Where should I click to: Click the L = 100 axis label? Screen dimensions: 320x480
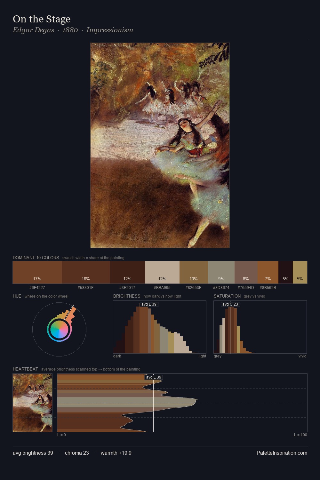pyautogui.click(x=300, y=435)
